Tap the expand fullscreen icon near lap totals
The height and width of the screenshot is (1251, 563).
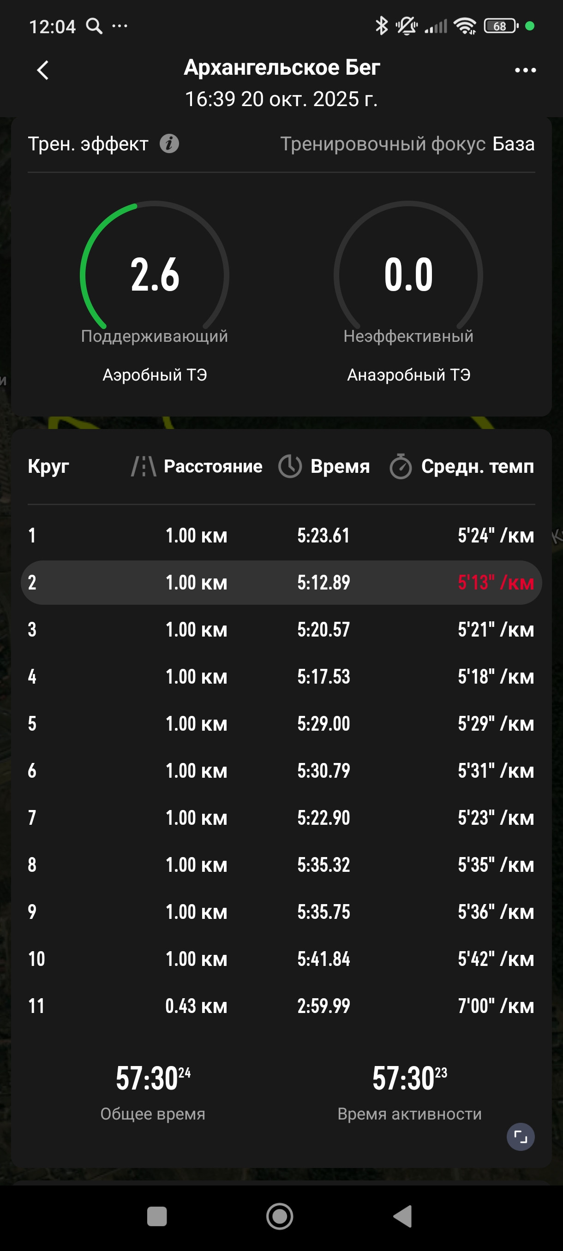tap(521, 1137)
